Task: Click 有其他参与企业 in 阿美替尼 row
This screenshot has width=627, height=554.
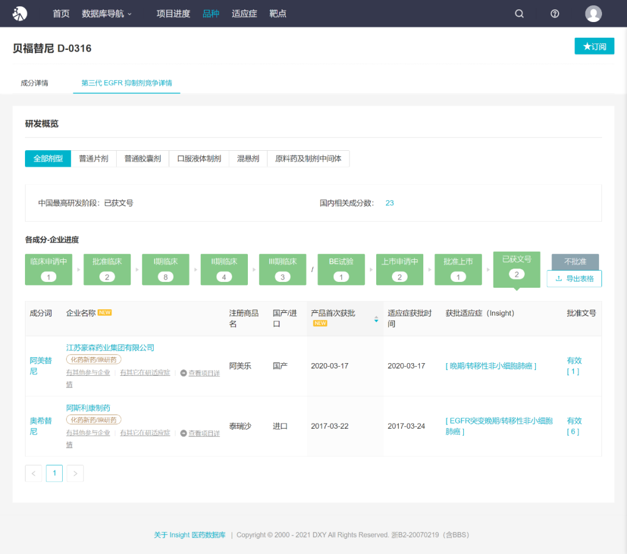Action: pos(88,372)
